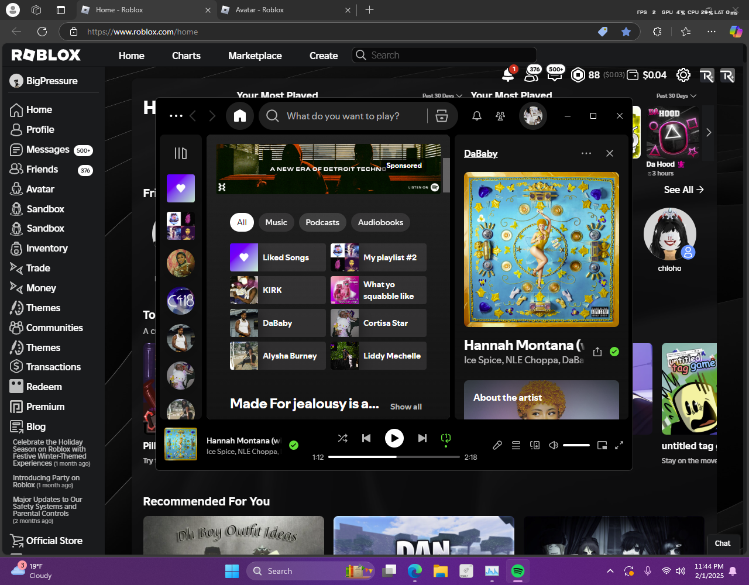Open Spotify Home button

coord(240,116)
